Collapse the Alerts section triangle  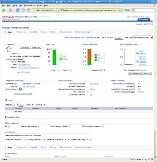[6, 100]
